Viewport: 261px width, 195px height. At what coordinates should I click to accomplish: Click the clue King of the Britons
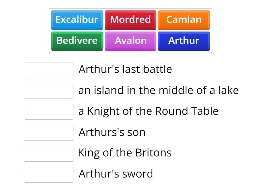tap(125, 153)
